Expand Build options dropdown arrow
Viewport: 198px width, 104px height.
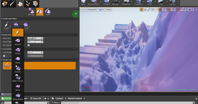[155, 2]
